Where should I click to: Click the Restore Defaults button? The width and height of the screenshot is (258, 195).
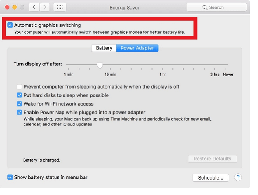[x=212, y=159]
